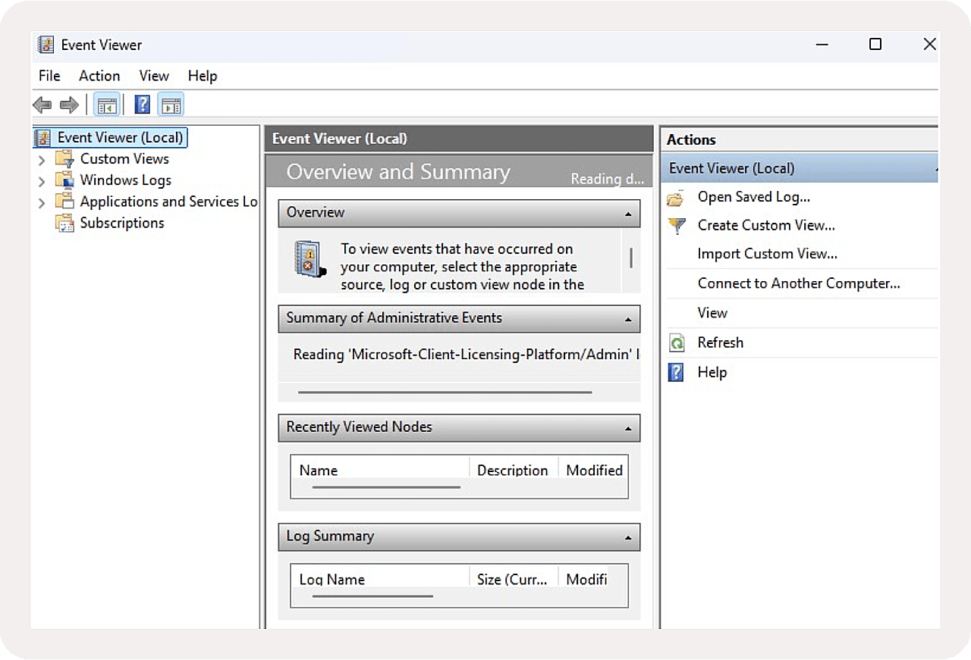971x660 pixels.
Task: Collapse Summary of Administrative Events section
Action: (627, 320)
